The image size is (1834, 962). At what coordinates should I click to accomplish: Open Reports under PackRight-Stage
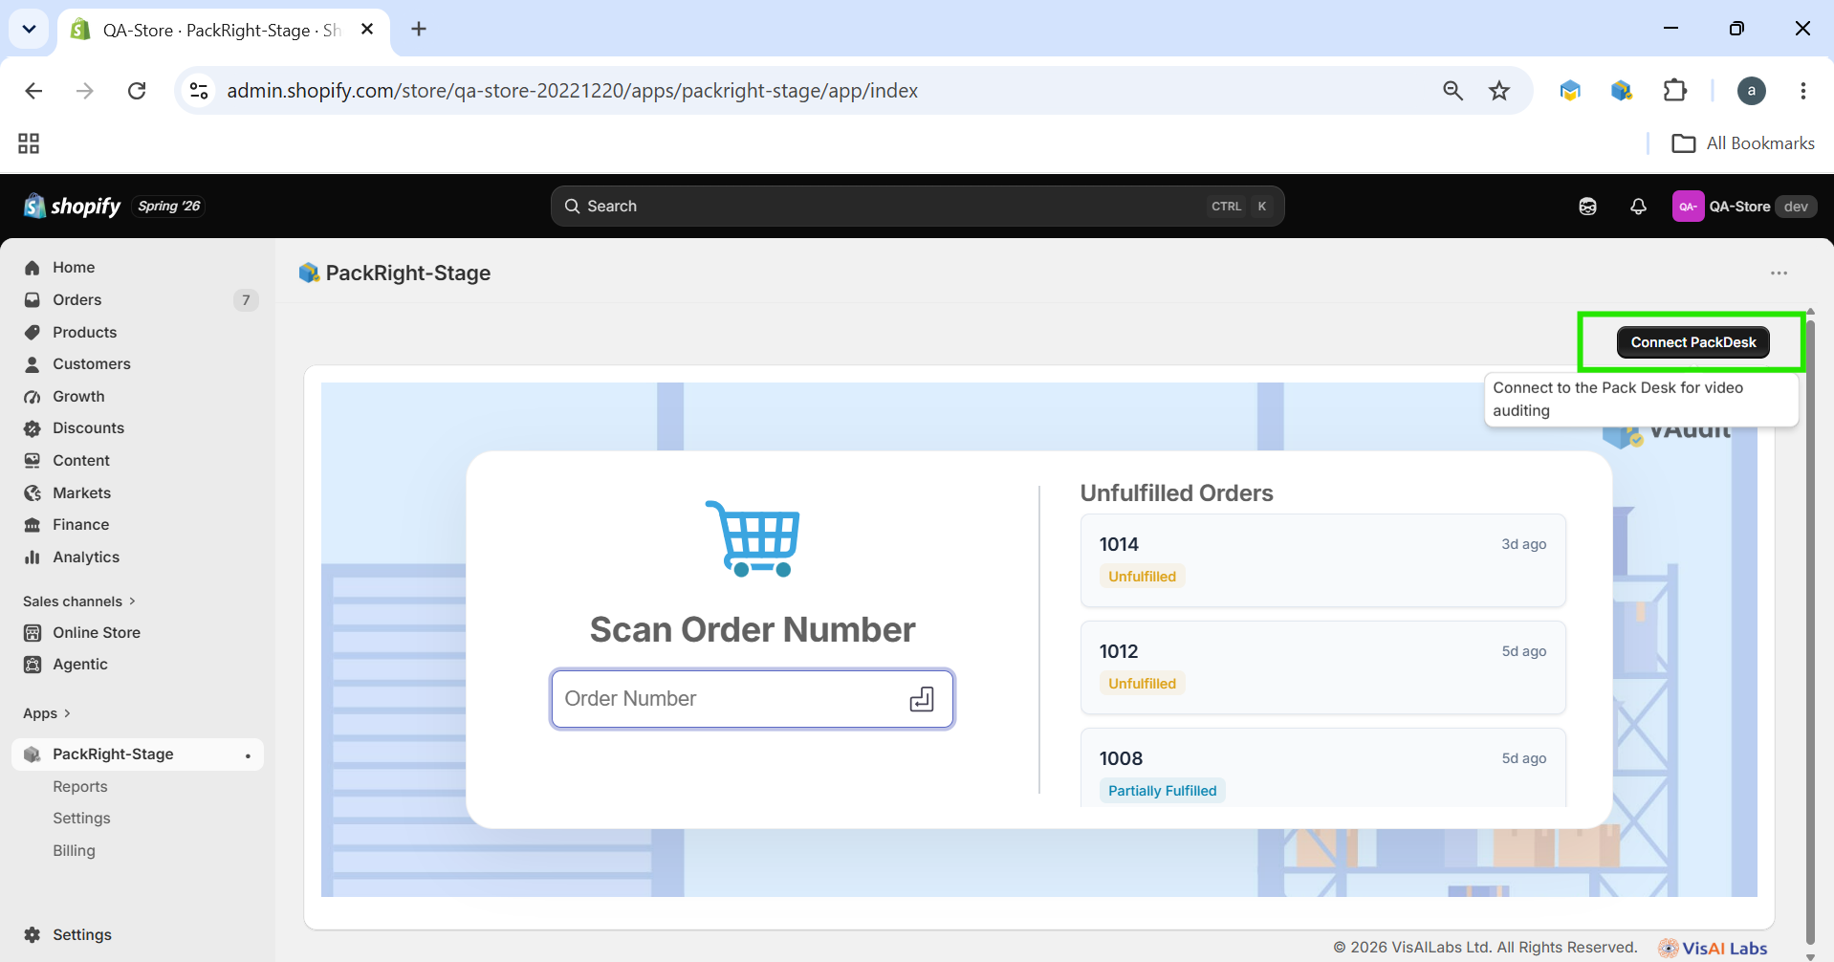coord(80,787)
